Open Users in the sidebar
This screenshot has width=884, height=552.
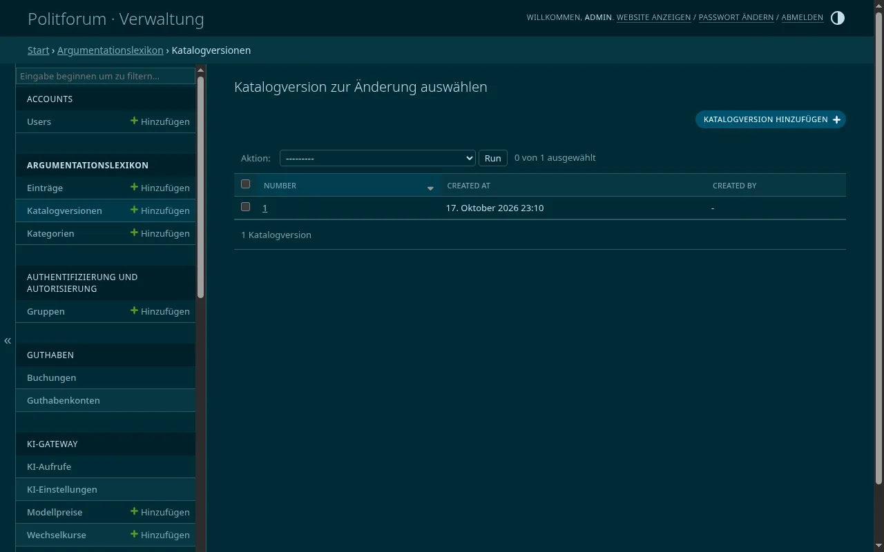pos(39,121)
